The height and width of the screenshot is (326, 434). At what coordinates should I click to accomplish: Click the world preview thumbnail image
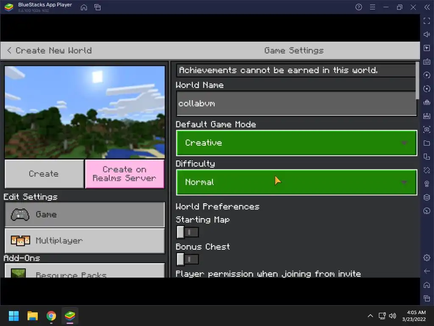coord(85,112)
